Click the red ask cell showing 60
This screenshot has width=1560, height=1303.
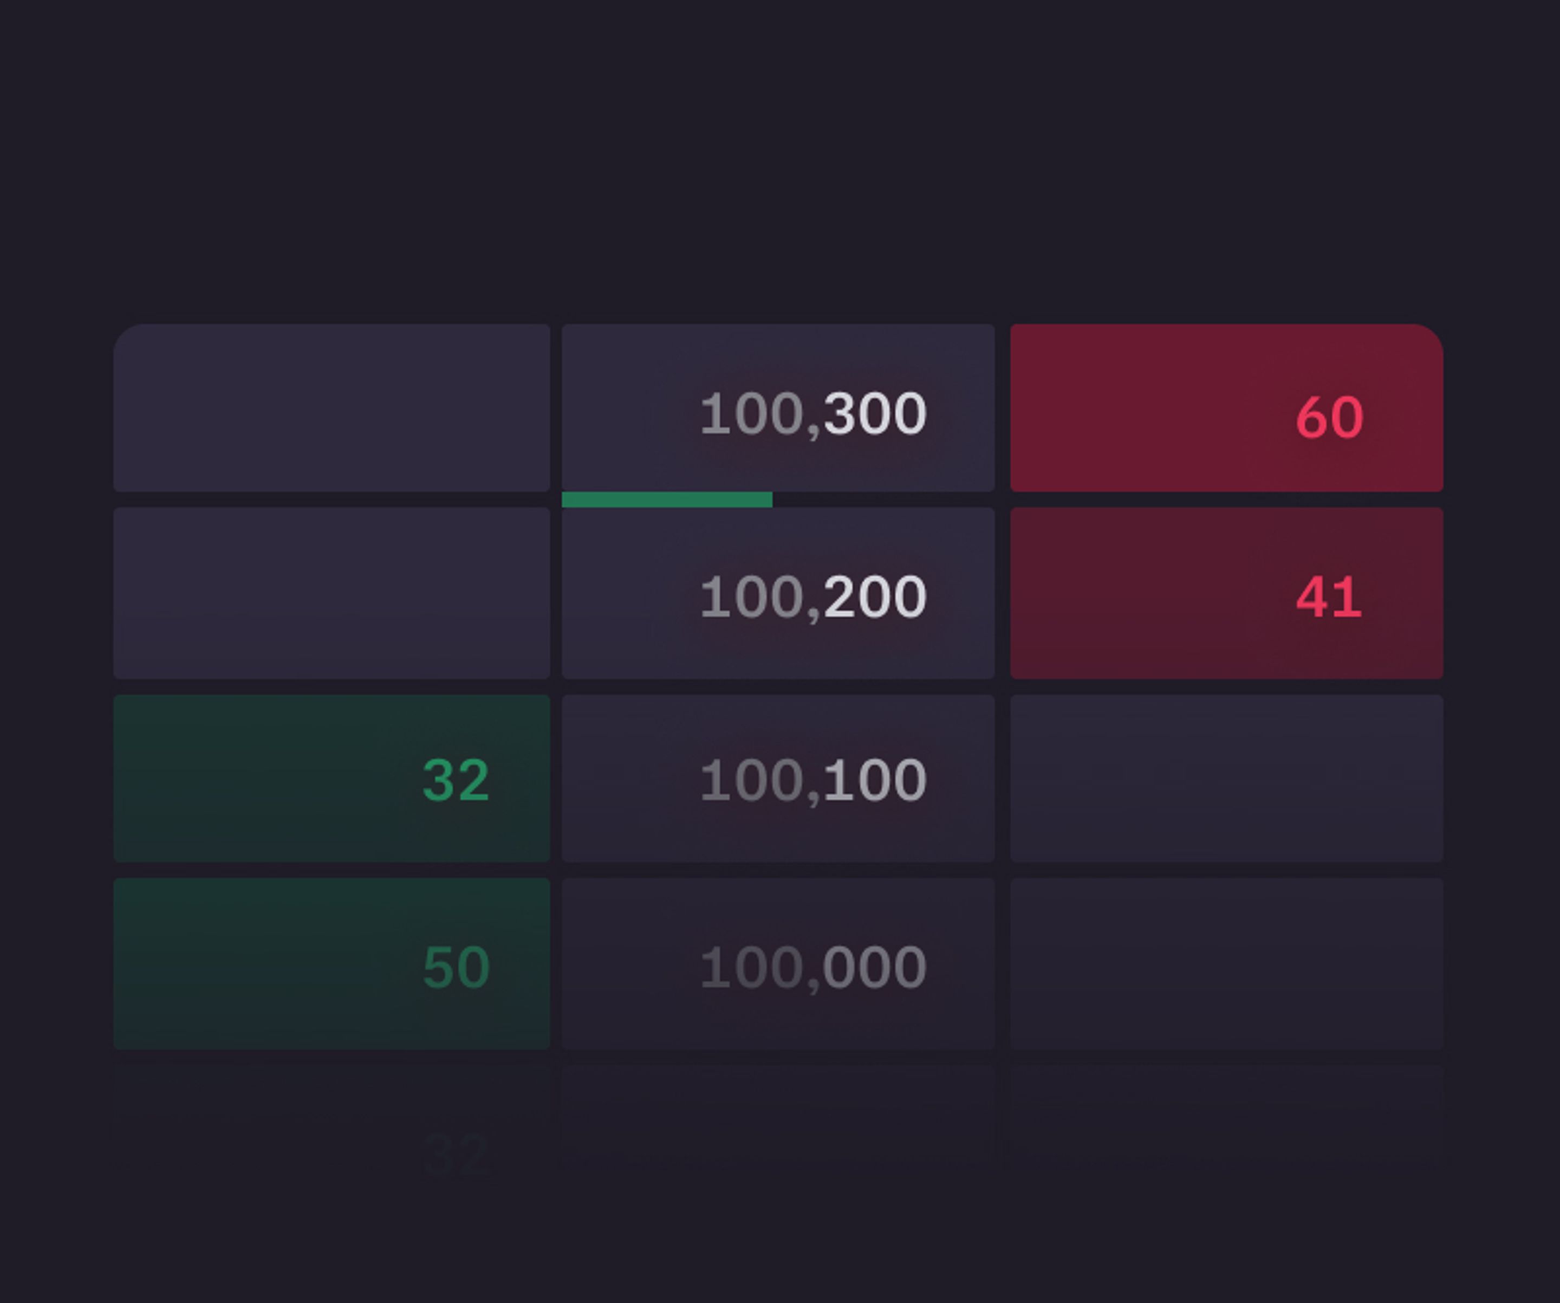point(1226,408)
